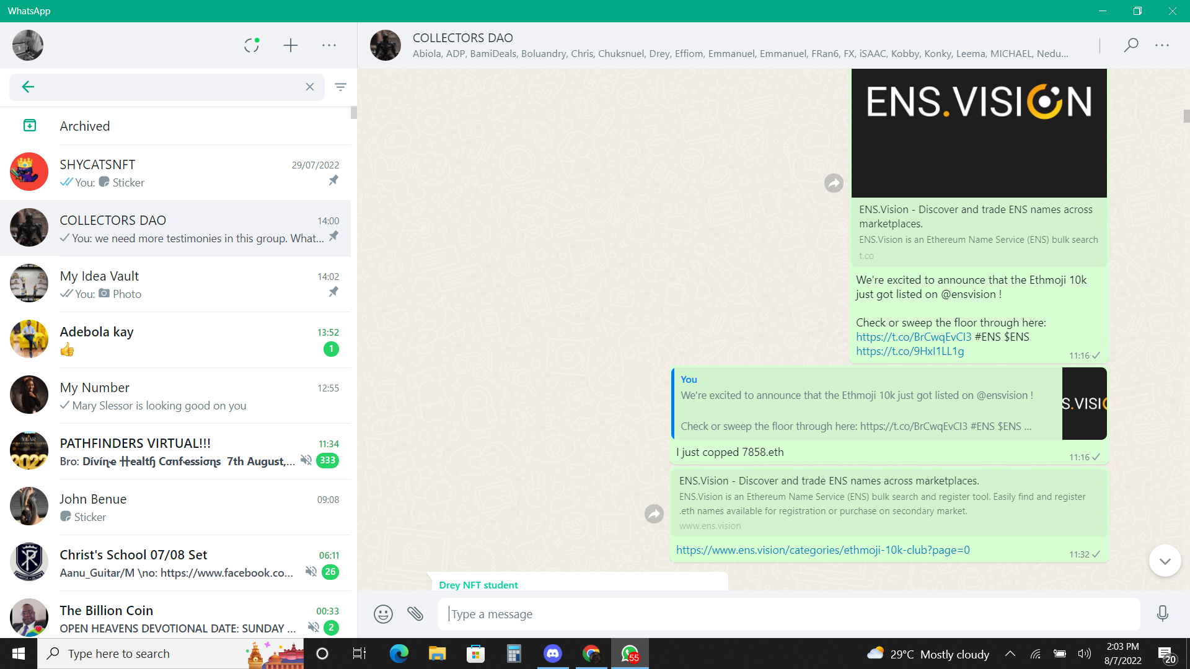Open the COLLECTORS DAO group avatar in header

pos(386,45)
